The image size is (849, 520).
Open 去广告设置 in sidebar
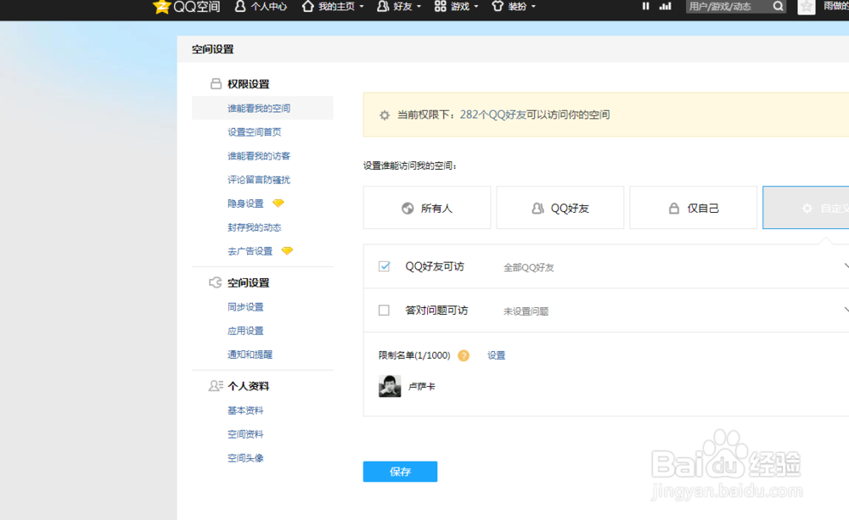[250, 251]
